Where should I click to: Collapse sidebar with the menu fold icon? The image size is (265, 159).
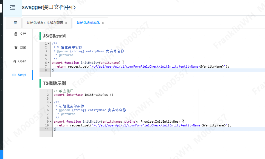click(13, 7)
